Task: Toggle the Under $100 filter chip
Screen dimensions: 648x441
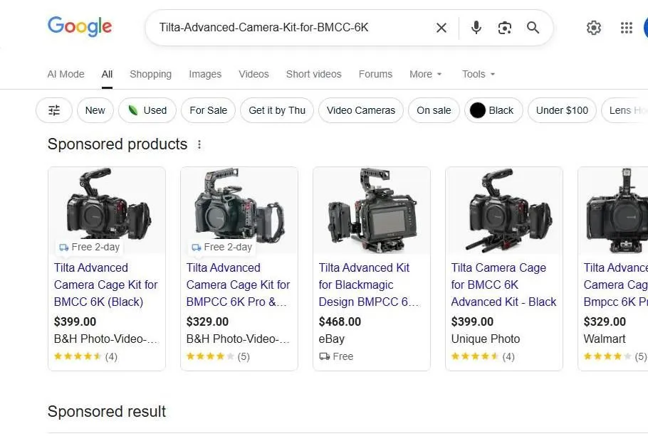Action: pos(562,110)
